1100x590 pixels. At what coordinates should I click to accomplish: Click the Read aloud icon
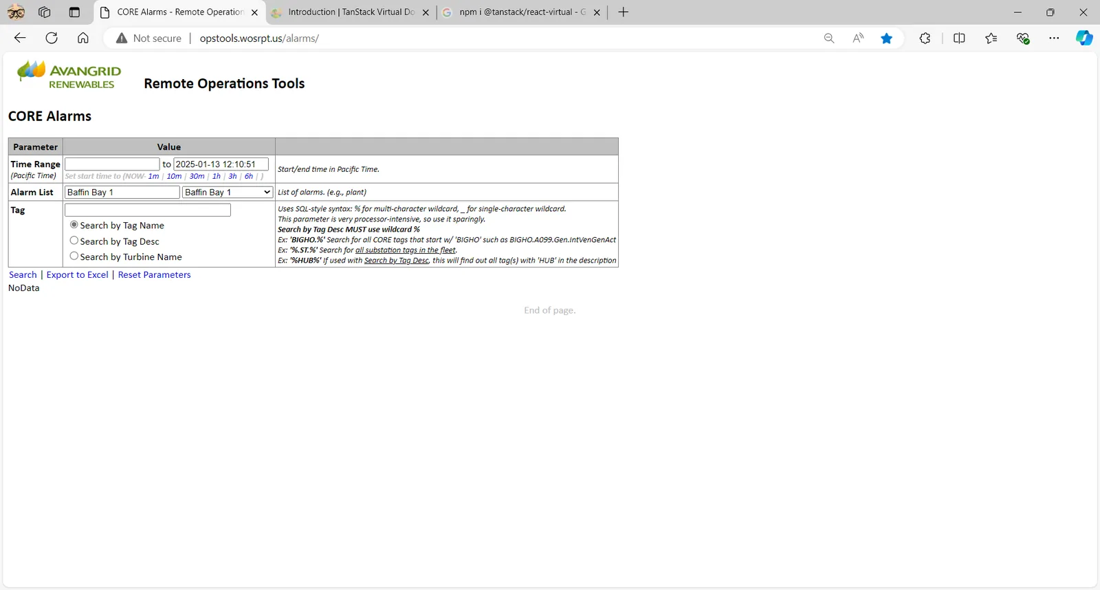[858, 39]
